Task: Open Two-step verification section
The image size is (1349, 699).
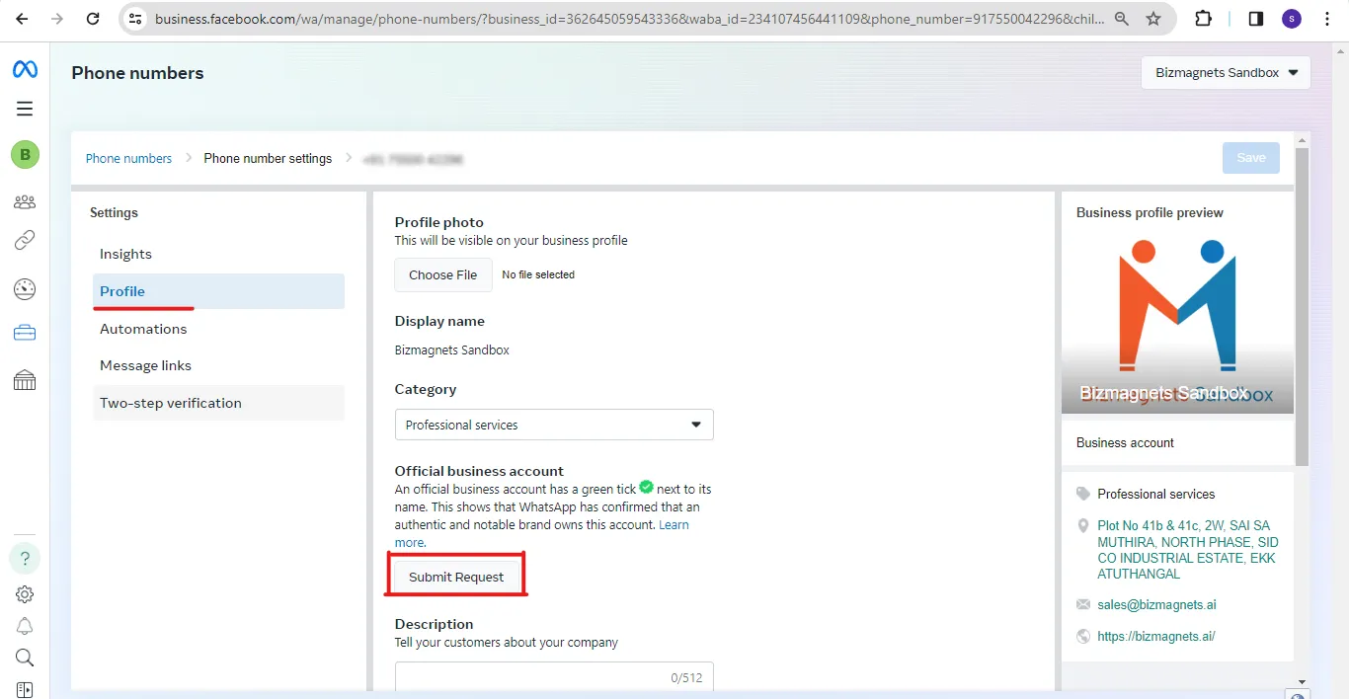Action: click(218, 403)
